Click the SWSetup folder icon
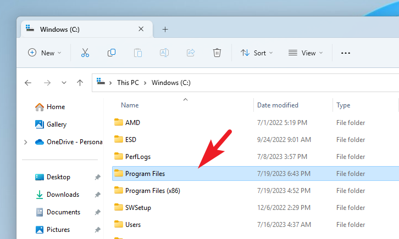 tap(119, 207)
